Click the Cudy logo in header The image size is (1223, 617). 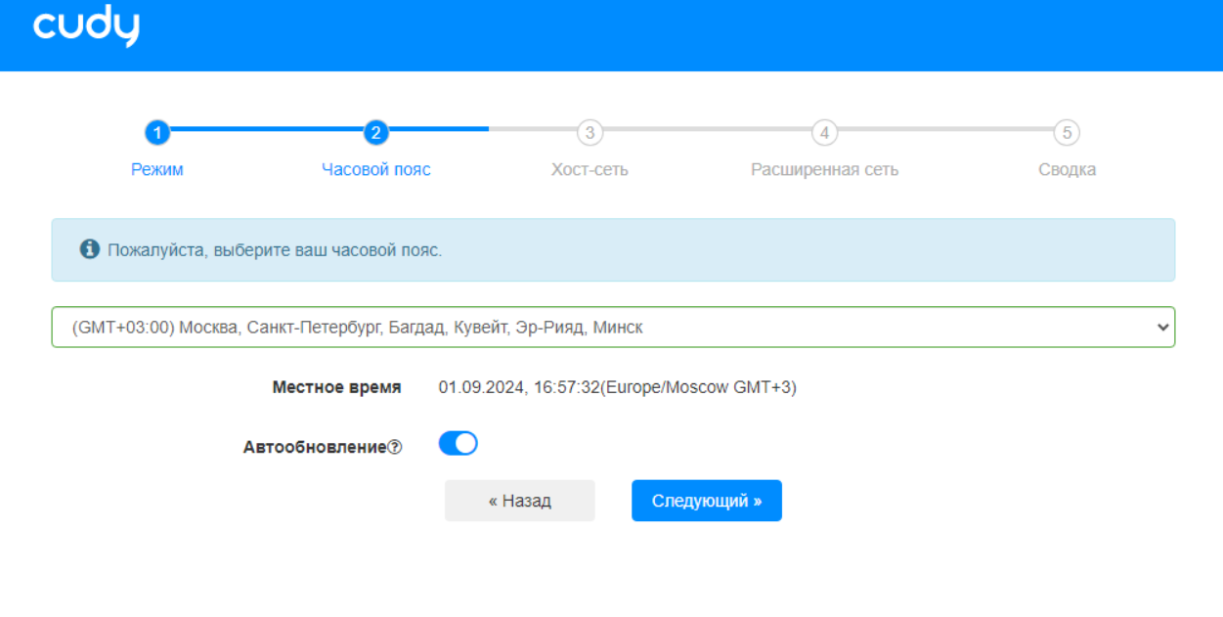coord(86,27)
